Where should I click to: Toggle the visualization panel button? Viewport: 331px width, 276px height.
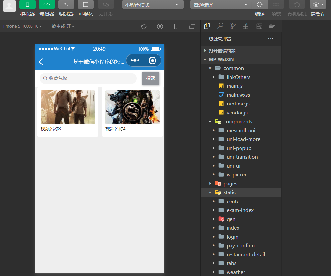point(85,5)
